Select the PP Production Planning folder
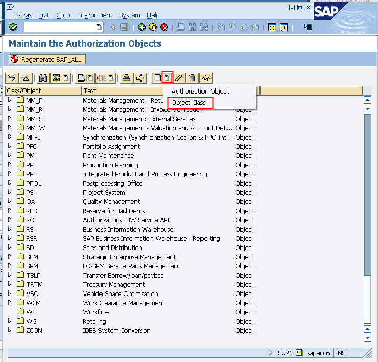The width and height of the screenshot is (378, 362). point(20,165)
